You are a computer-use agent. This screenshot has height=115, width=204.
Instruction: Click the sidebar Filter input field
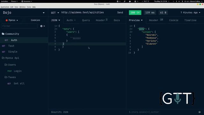click(19, 26)
